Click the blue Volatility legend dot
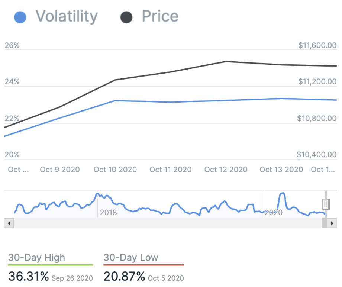This screenshot has width=342, height=287. point(20,17)
